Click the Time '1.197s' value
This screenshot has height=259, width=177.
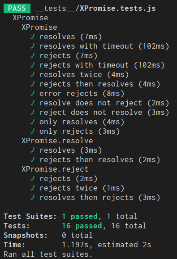click(x=75, y=245)
